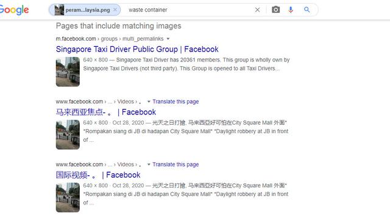390x219 pixels.
Task: Open the 国际视频 Facebook result
Action: coord(98,175)
